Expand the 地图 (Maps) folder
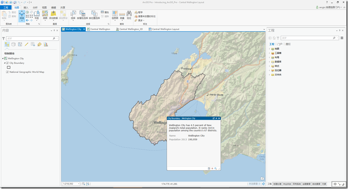 coord(270,49)
